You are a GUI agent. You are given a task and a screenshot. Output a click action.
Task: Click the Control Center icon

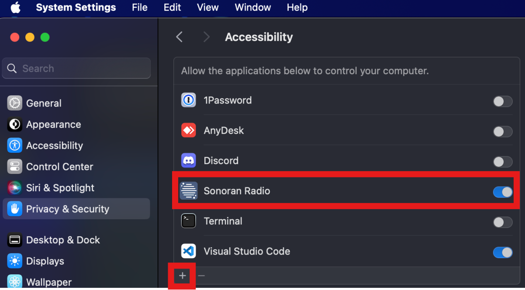click(14, 166)
